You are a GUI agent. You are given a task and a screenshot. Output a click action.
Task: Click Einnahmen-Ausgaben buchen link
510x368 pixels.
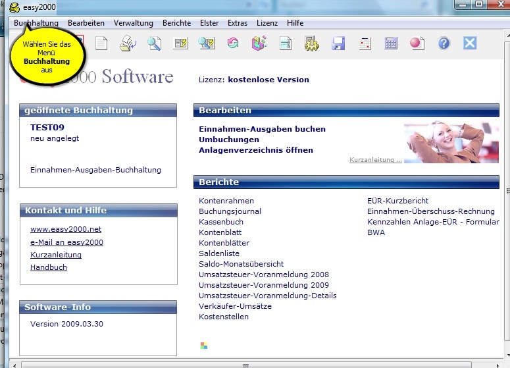point(262,129)
